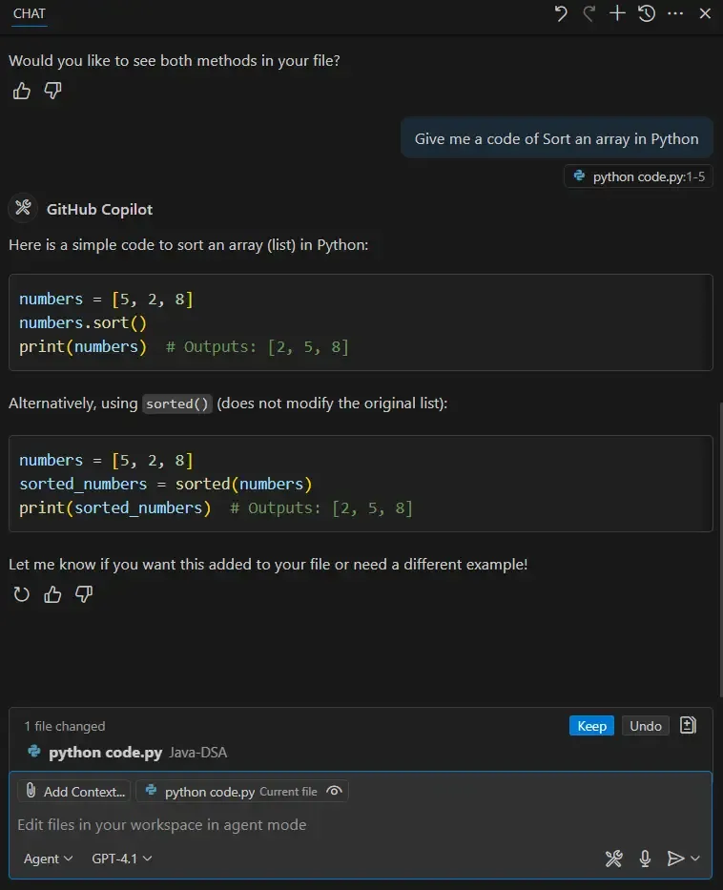Undo last chat request
Screen dimensions: 723x890
click(x=561, y=13)
